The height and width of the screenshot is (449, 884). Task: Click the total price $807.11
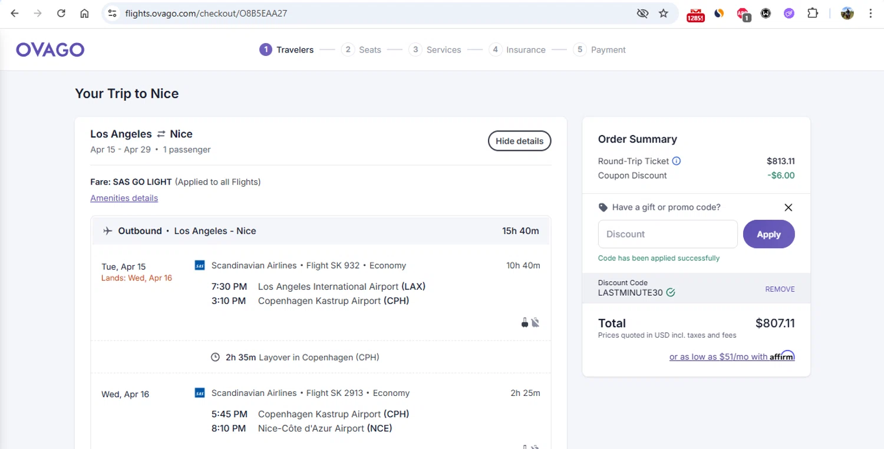(775, 323)
